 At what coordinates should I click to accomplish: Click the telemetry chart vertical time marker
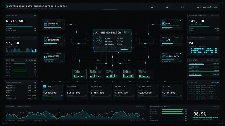pos(59,114)
